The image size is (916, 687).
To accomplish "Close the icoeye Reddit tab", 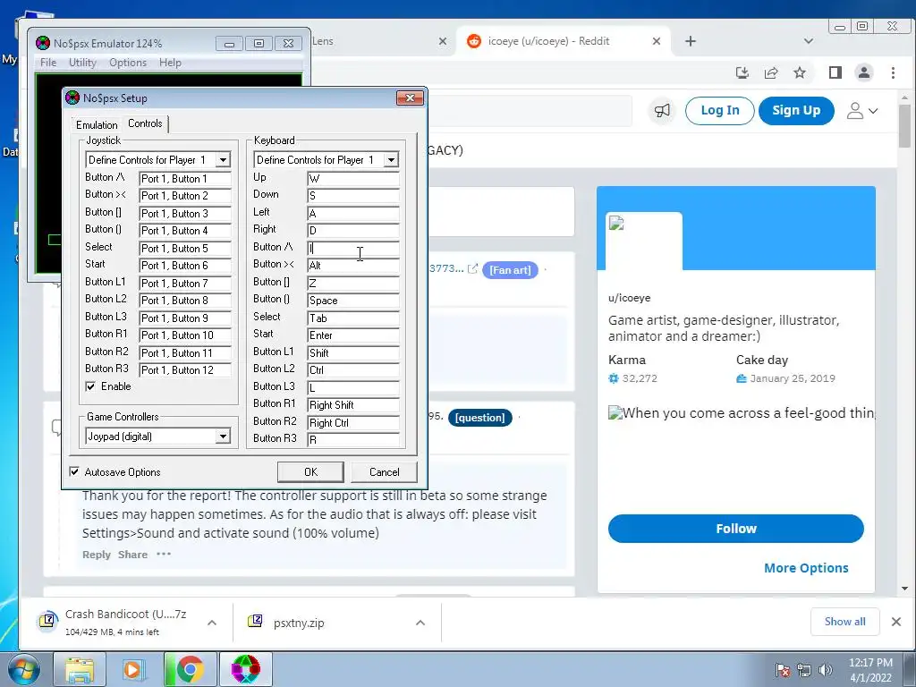I will point(656,41).
